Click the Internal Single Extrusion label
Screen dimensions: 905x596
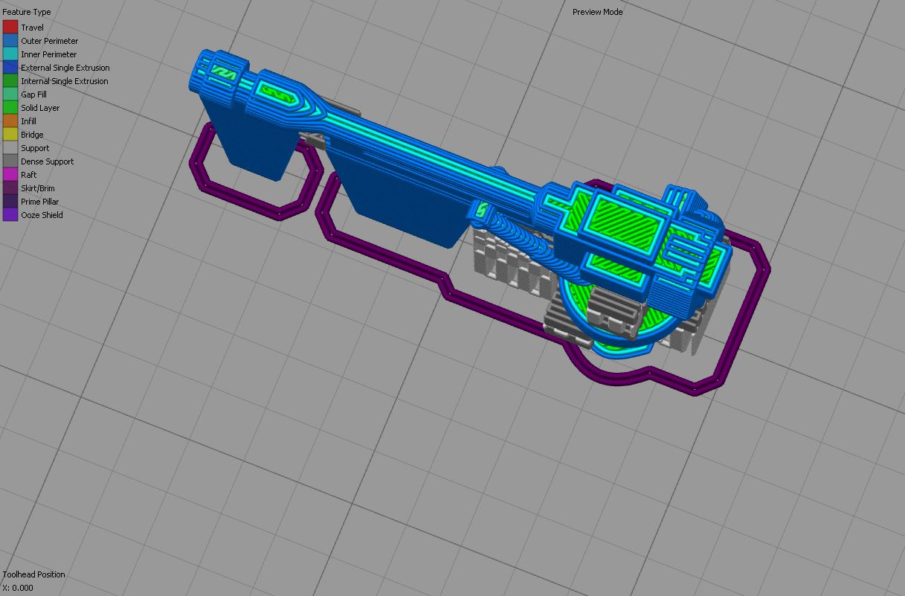point(65,81)
